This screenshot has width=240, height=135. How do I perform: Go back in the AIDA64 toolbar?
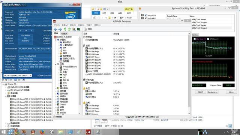tap(55, 29)
